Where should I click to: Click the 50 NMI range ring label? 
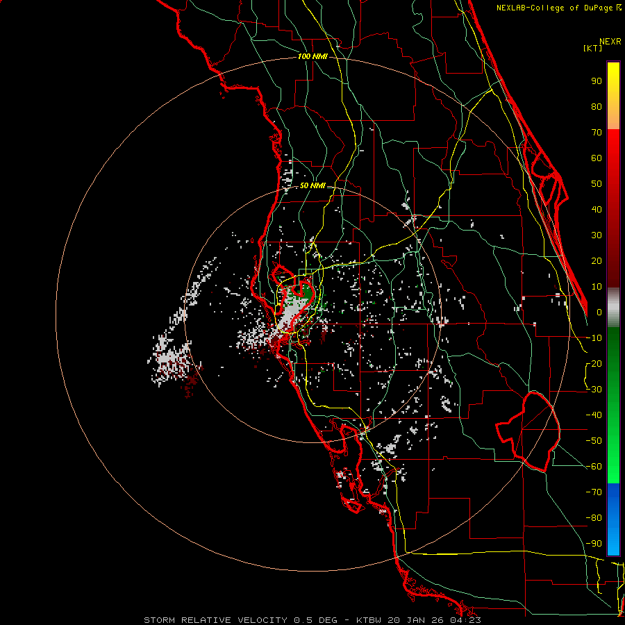tap(312, 185)
